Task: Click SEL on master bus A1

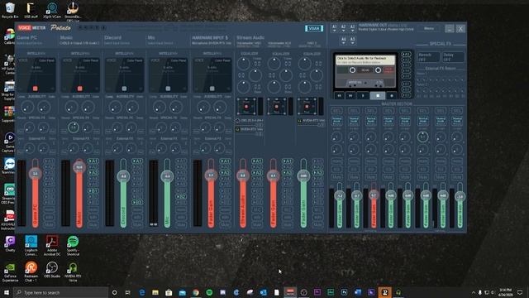Action: pos(336,111)
